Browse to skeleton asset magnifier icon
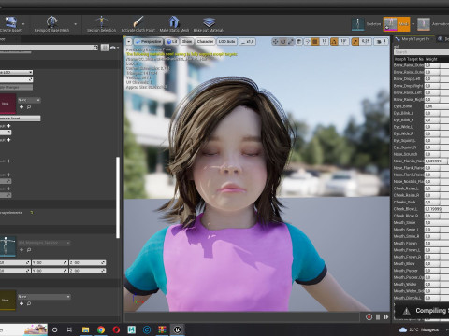Screen dimensions: 449x336 click(x=29, y=250)
